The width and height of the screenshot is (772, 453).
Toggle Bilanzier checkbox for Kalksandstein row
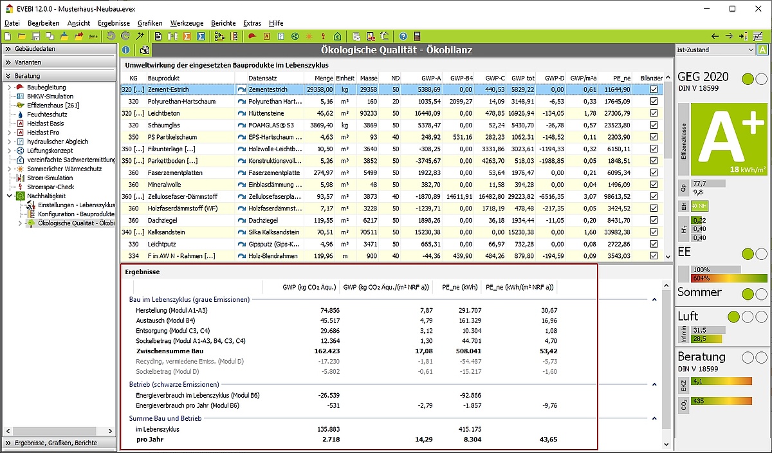tap(654, 232)
